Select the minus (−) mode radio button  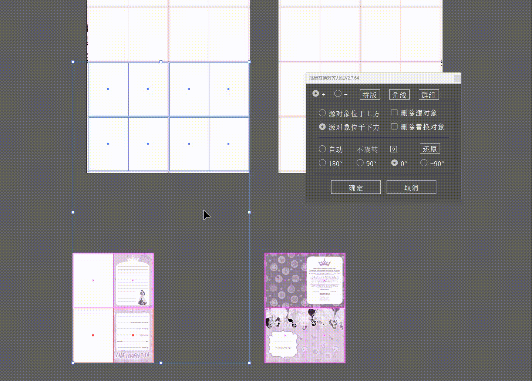[x=338, y=94]
